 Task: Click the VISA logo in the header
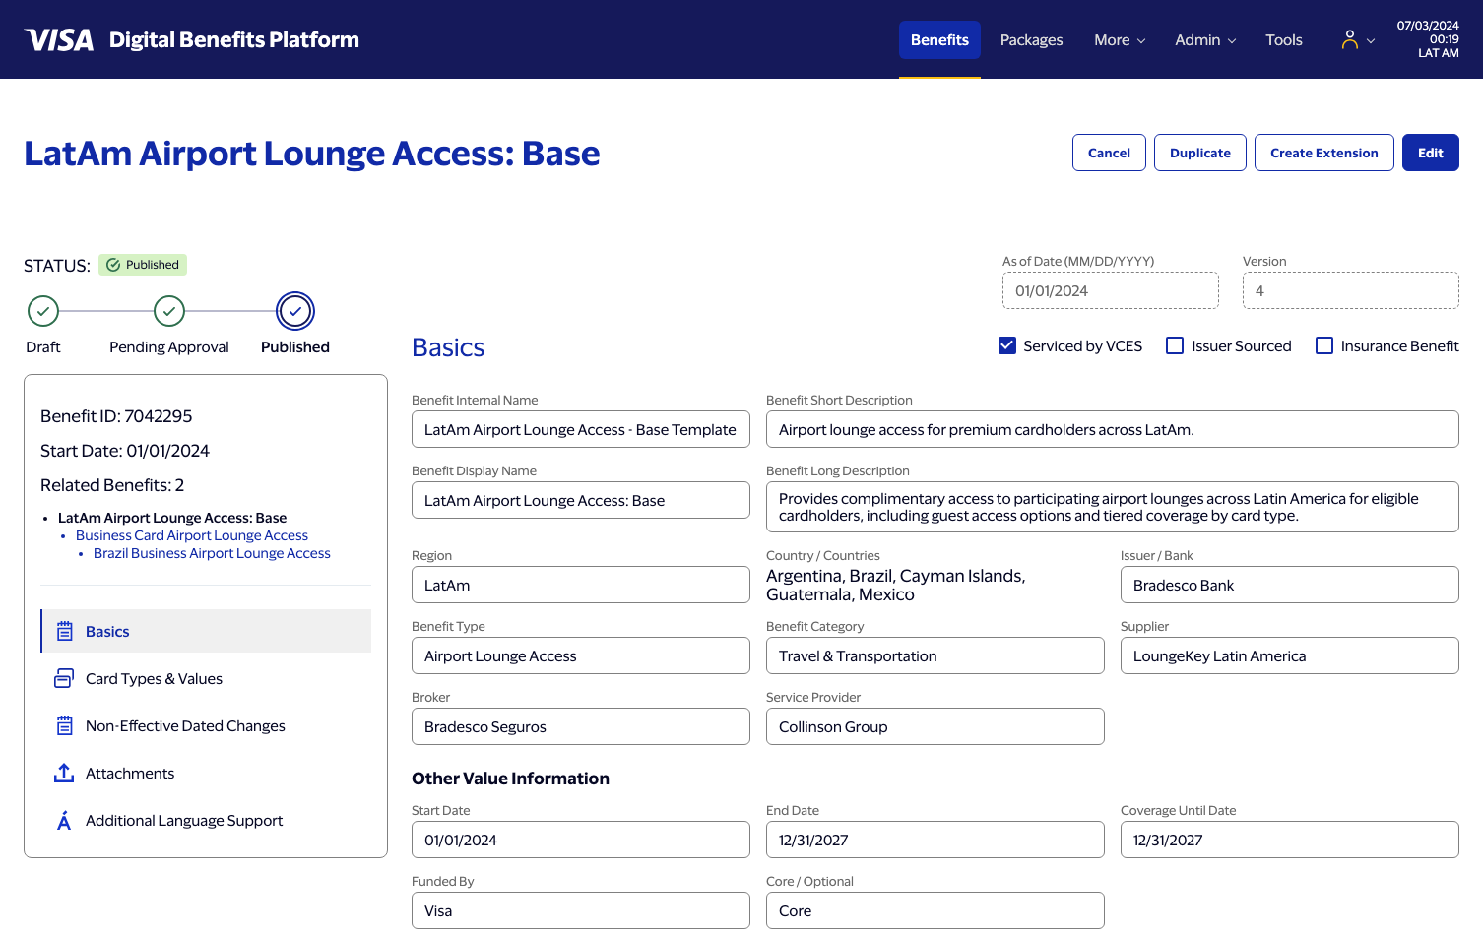[x=59, y=39]
